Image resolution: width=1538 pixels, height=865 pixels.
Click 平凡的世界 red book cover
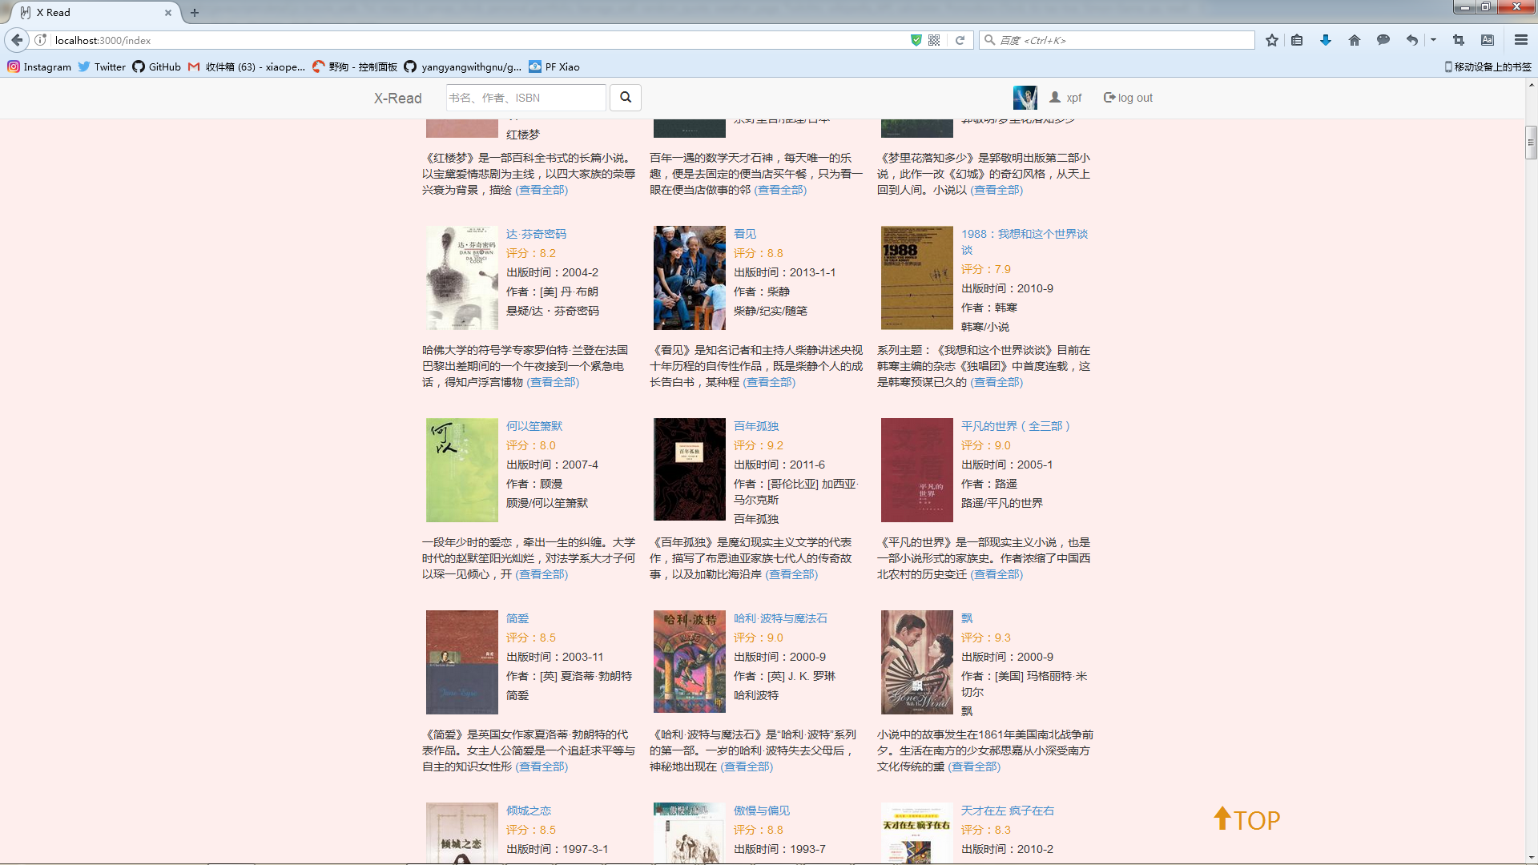(x=917, y=470)
